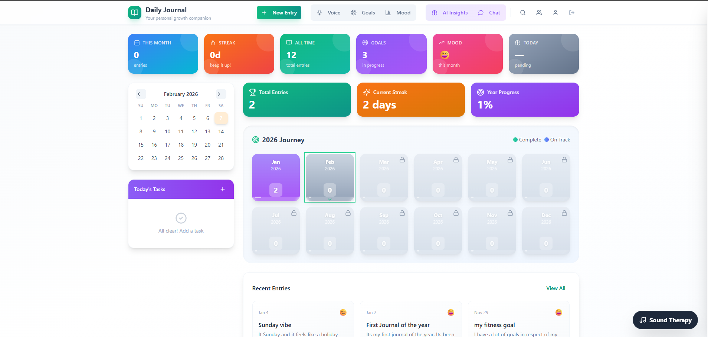708x337 pixels.
Task: Click the 'February 2026' calendar title
Action: [181, 94]
